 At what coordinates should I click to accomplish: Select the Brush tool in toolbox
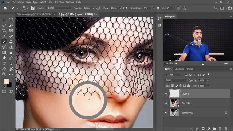[x=4, y=41]
